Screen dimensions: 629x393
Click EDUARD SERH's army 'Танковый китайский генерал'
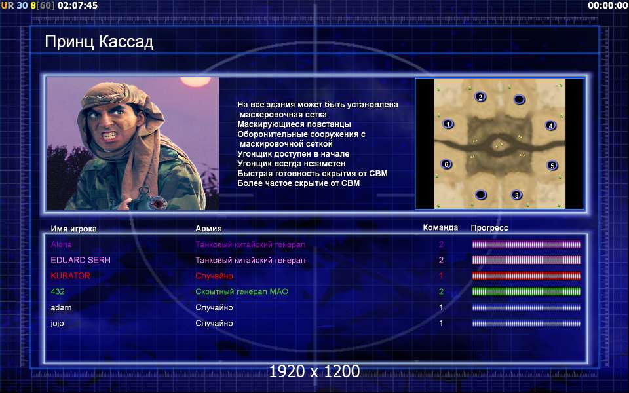click(250, 260)
